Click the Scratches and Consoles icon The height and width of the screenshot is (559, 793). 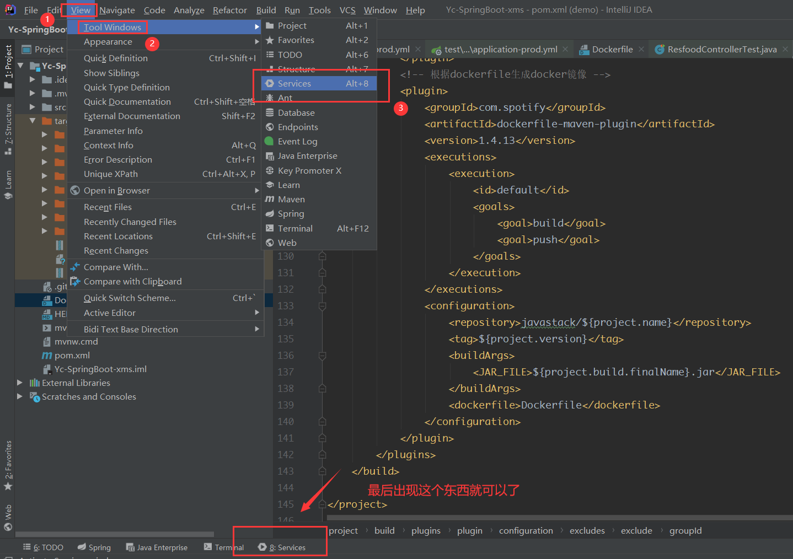[34, 396]
